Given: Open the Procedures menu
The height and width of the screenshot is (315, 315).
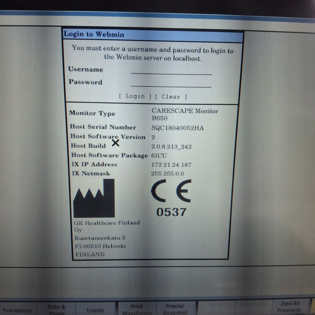Looking at the screenshot, I should (x=18, y=310).
